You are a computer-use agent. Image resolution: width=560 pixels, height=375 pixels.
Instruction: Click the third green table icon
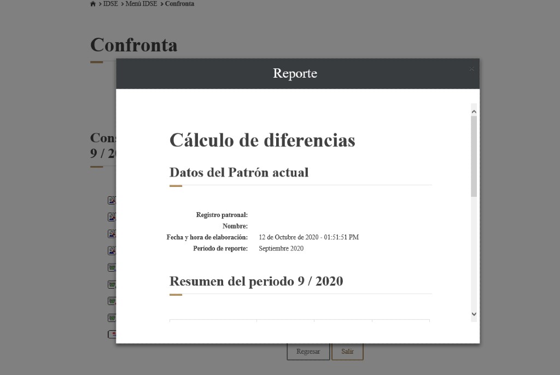[112, 301]
